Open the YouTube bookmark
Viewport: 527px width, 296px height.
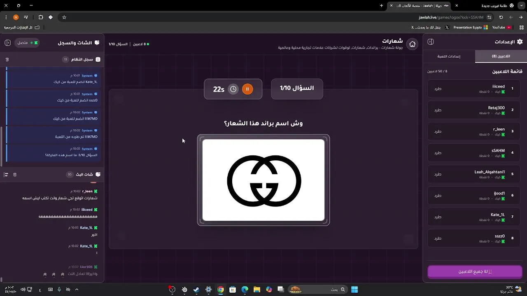501,28
